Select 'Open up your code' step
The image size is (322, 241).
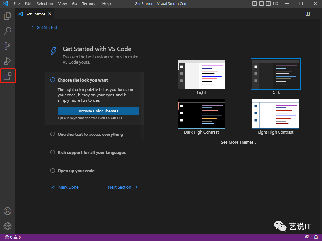[x=73, y=171]
